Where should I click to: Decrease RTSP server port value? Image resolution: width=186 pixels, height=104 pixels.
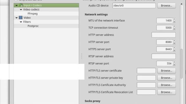coord(174,65)
